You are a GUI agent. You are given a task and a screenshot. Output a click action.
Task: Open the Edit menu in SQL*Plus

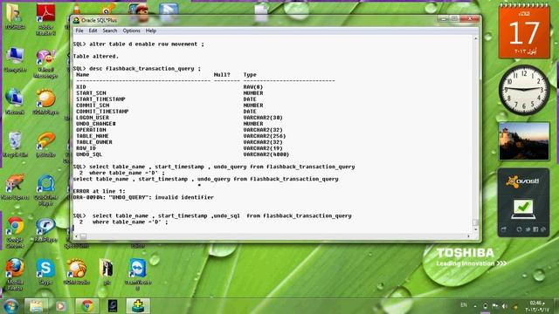tap(93, 31)
